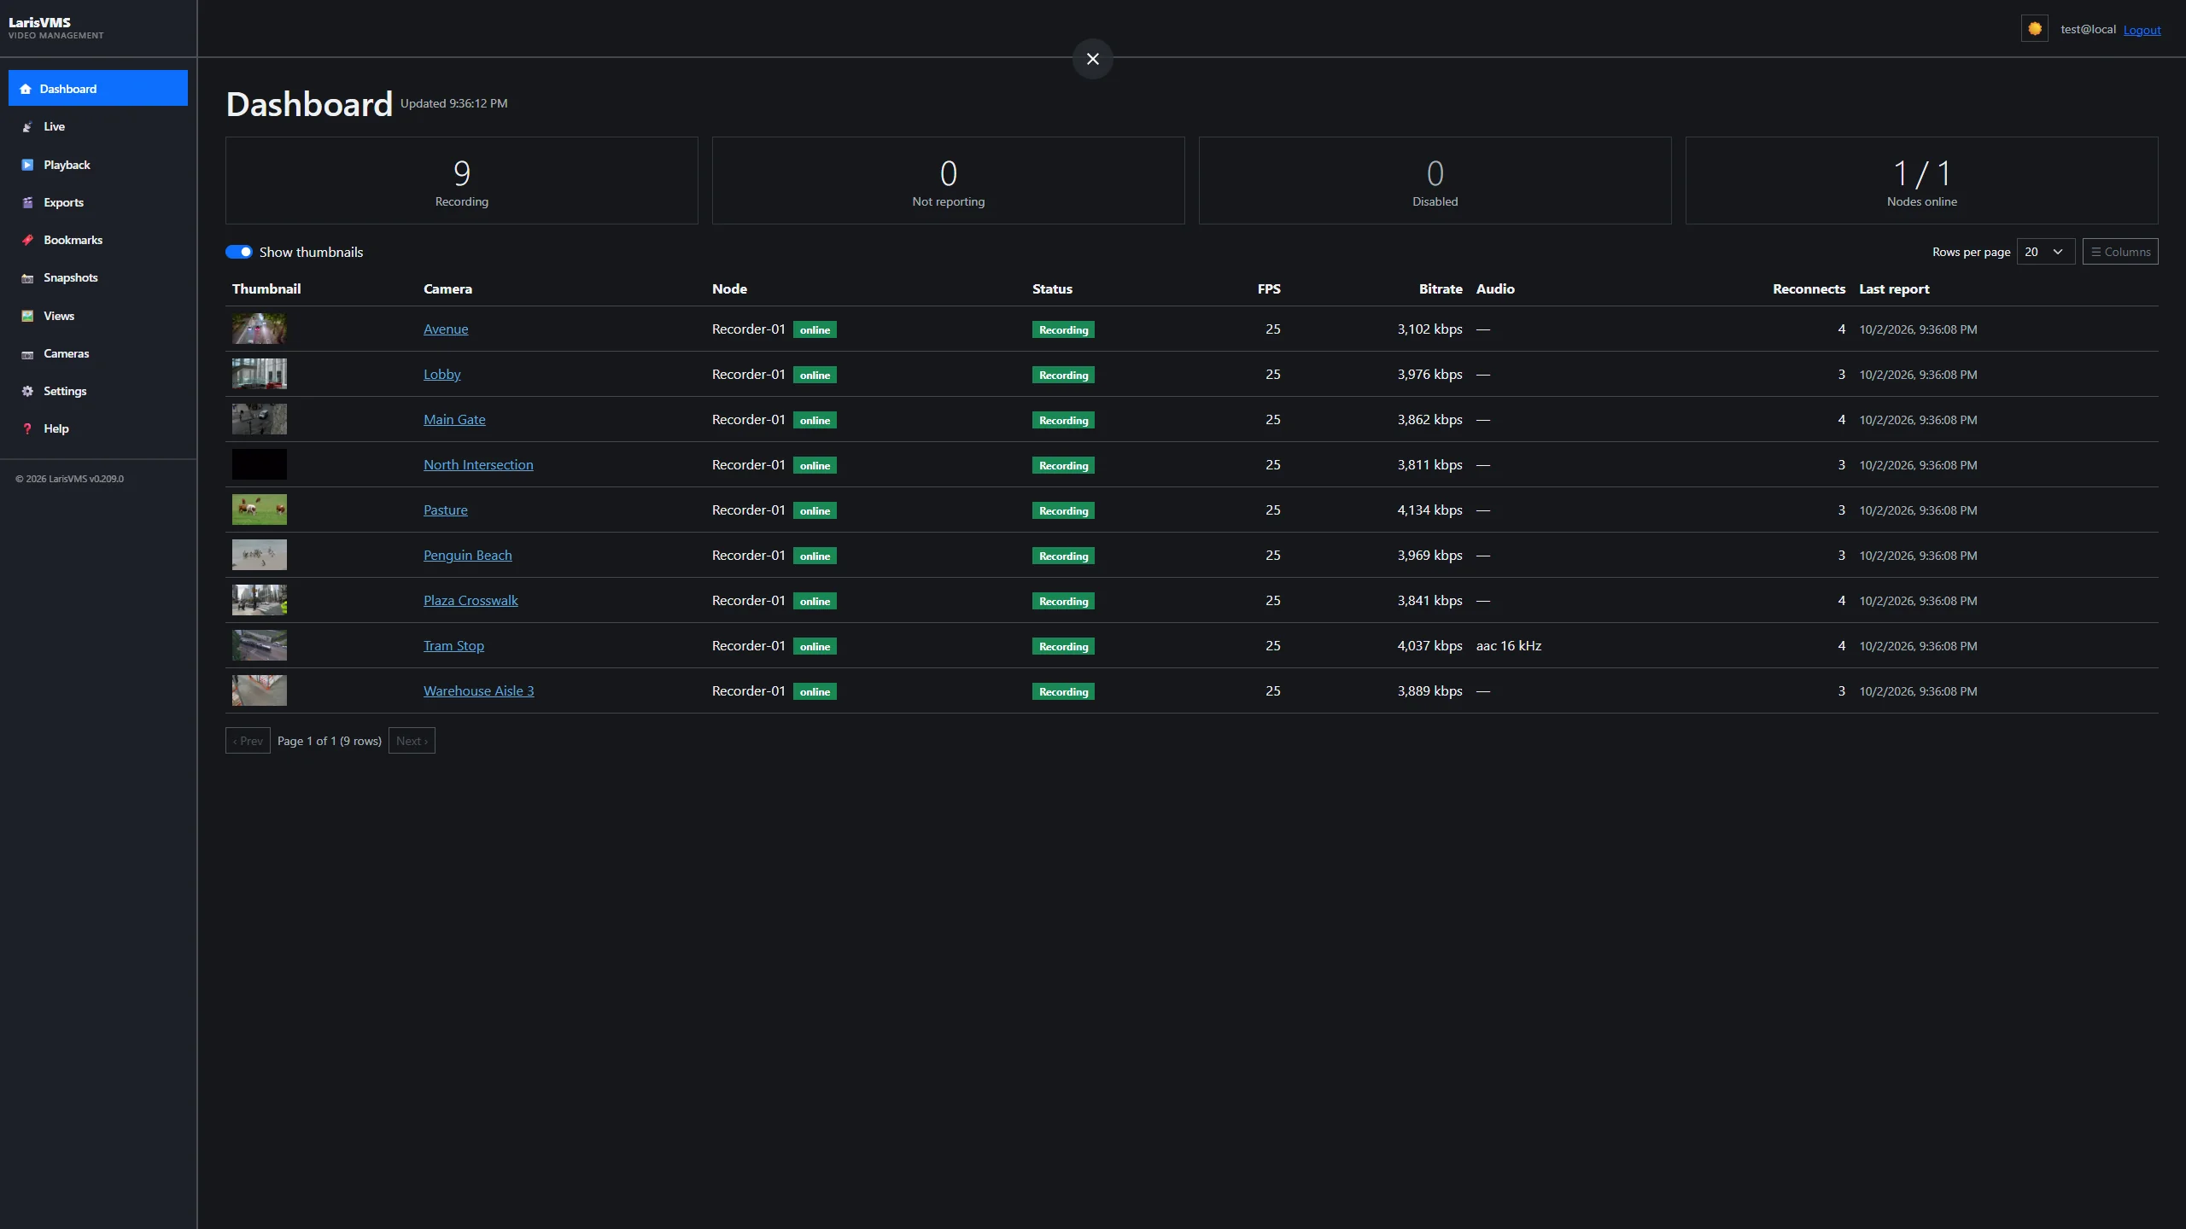Click the Playback play icon in sidebar
This screenshot has height=1229, width=2186.
(x=27, y=165)
